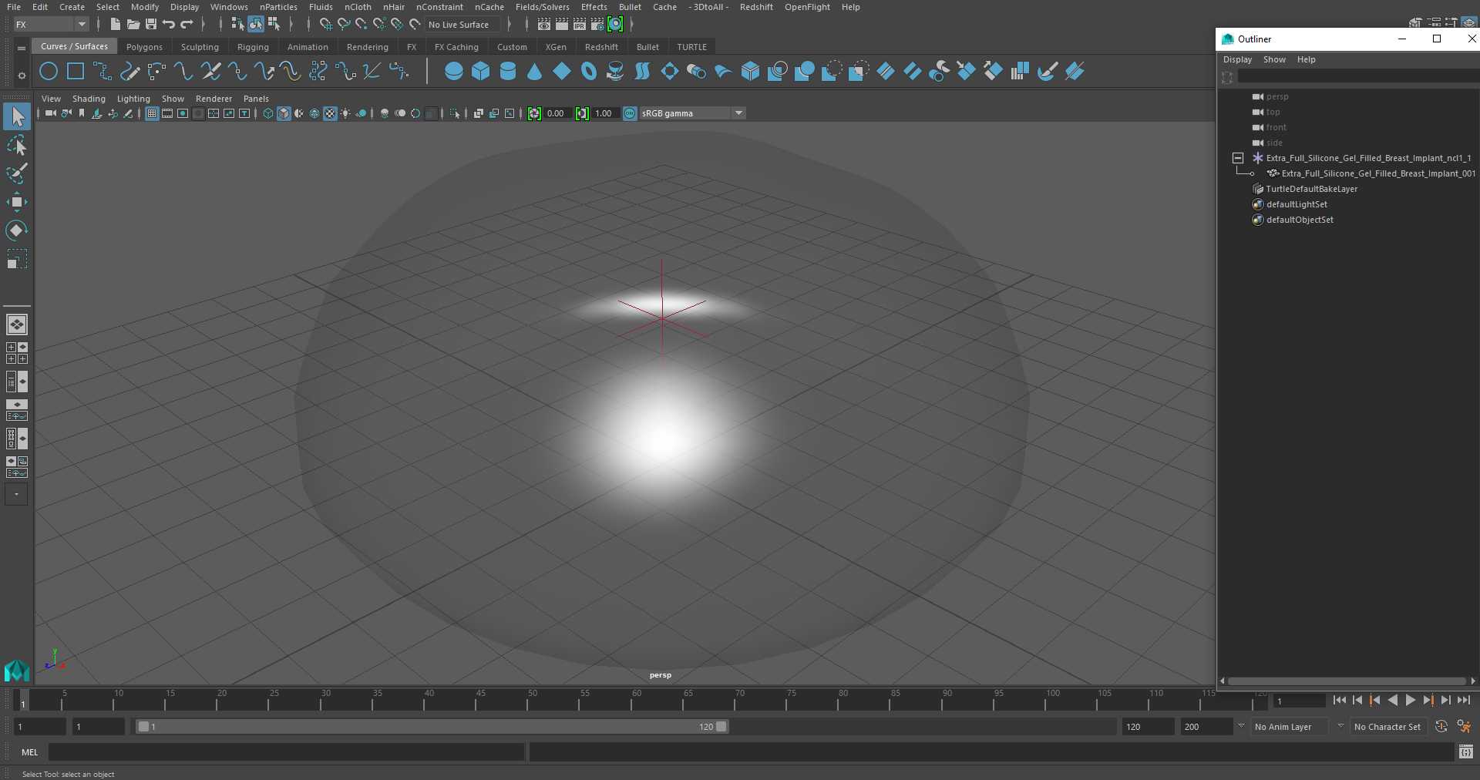The height and width of the screenshot is (780, 1480).
Task: Toggle the auto keyframe button
Action: coord(1441,726)
